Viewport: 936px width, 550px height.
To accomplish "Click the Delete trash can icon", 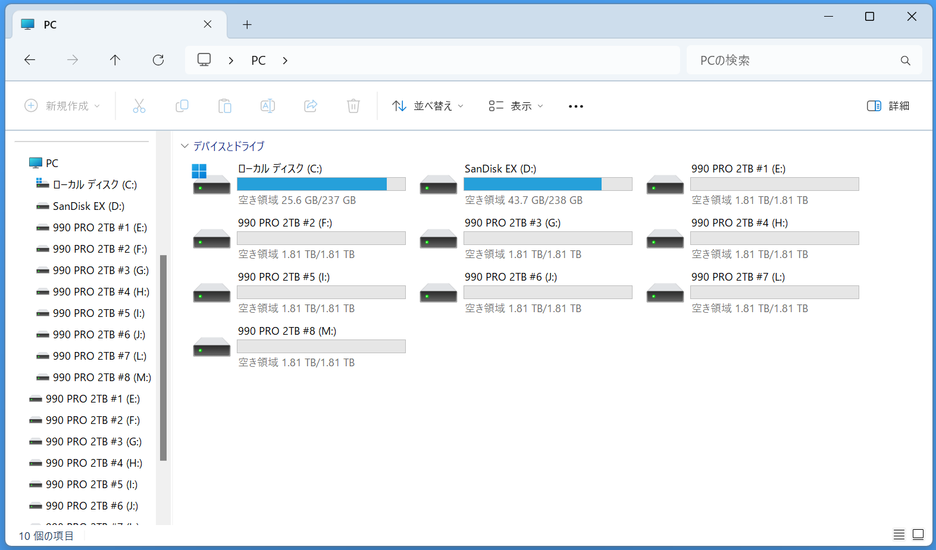I will pos(353,106).
